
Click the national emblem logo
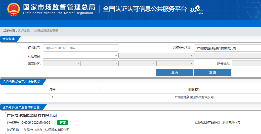[x=14, y=9]
